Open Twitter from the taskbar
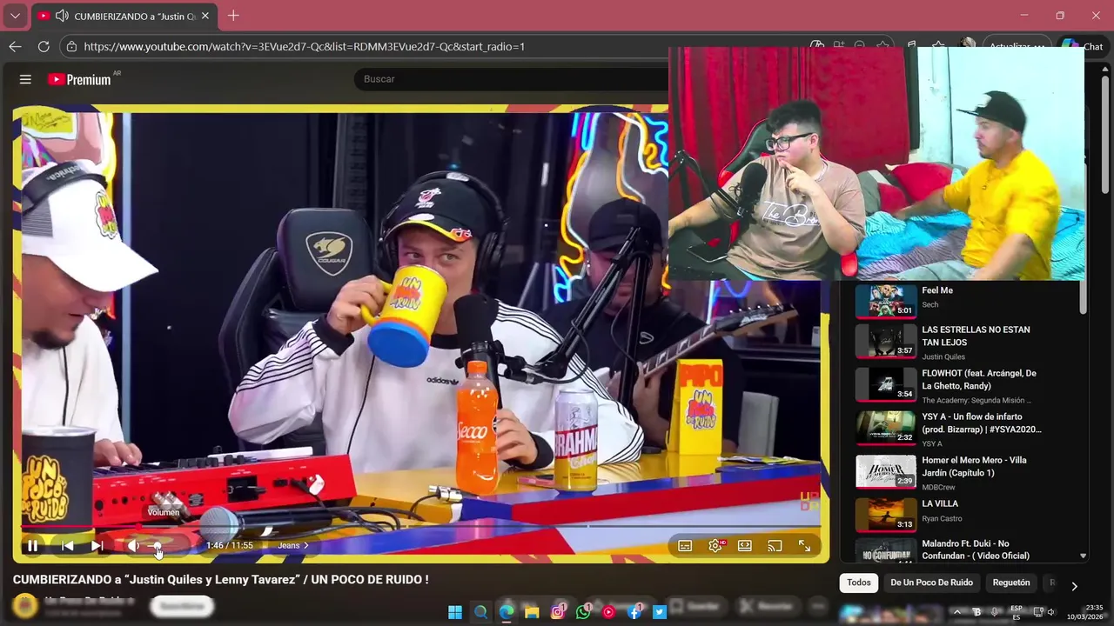This screenshot has width=1114, height=626. click(x=660, y=612)
